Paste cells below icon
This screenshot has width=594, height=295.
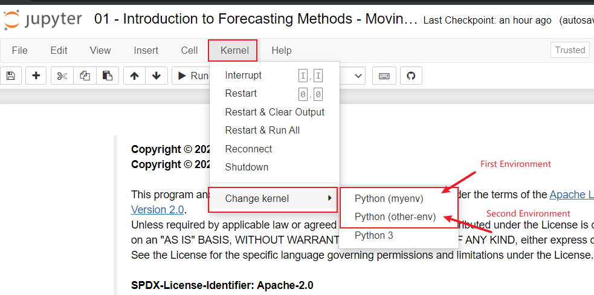108,76
